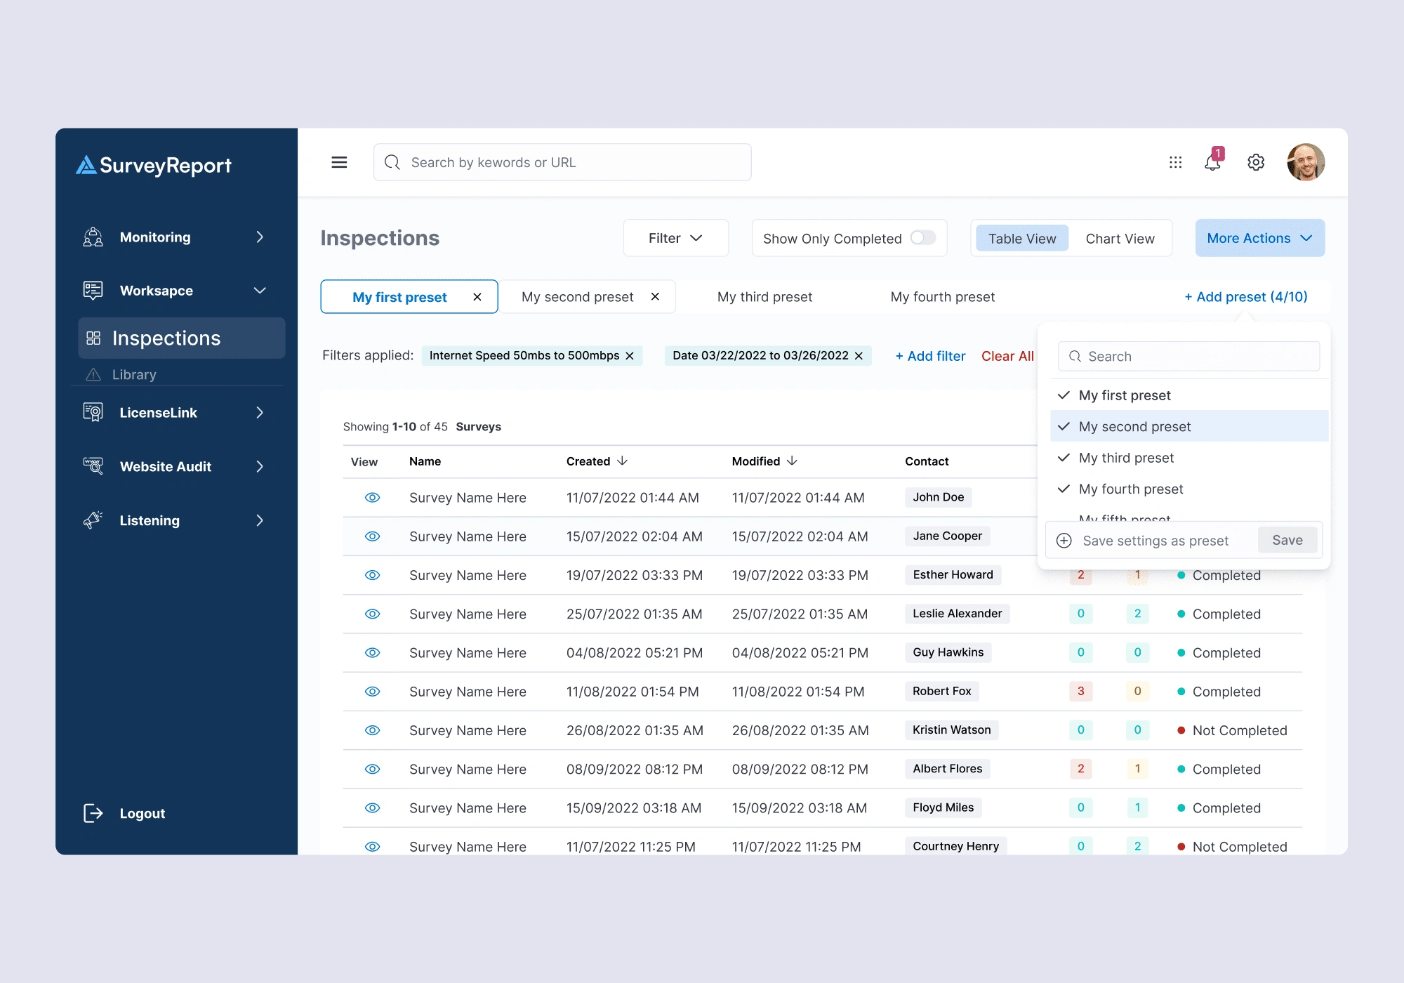
Task: Expand the Website Audit section chevron
Action: pyautogui.click(x=260, y=467)
